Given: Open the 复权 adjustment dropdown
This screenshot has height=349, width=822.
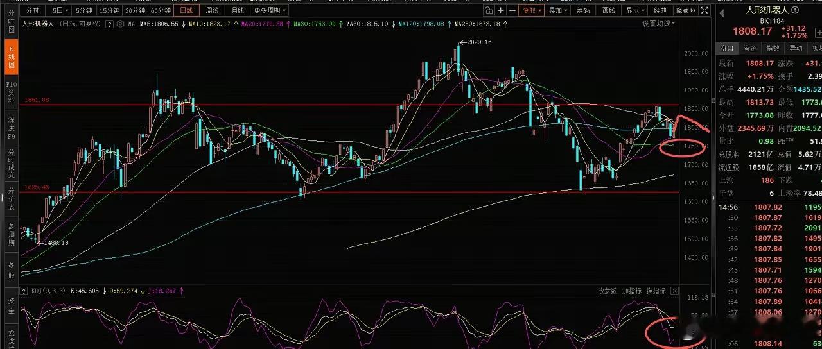Looking at the screenshot, I should (532, 10).
